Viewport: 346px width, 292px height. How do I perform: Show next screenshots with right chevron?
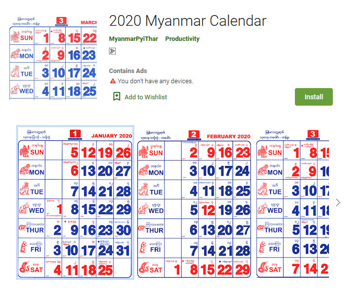pos(338,202)
